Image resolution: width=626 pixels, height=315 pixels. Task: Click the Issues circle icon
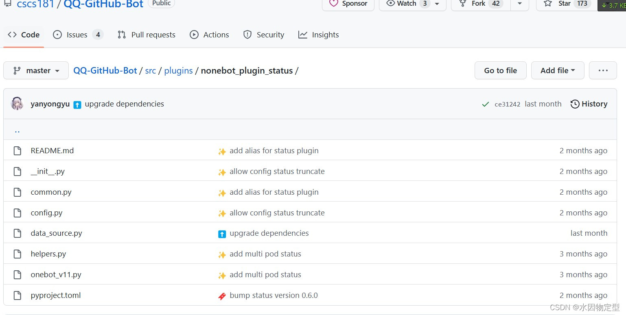click(x=57, y=35)
